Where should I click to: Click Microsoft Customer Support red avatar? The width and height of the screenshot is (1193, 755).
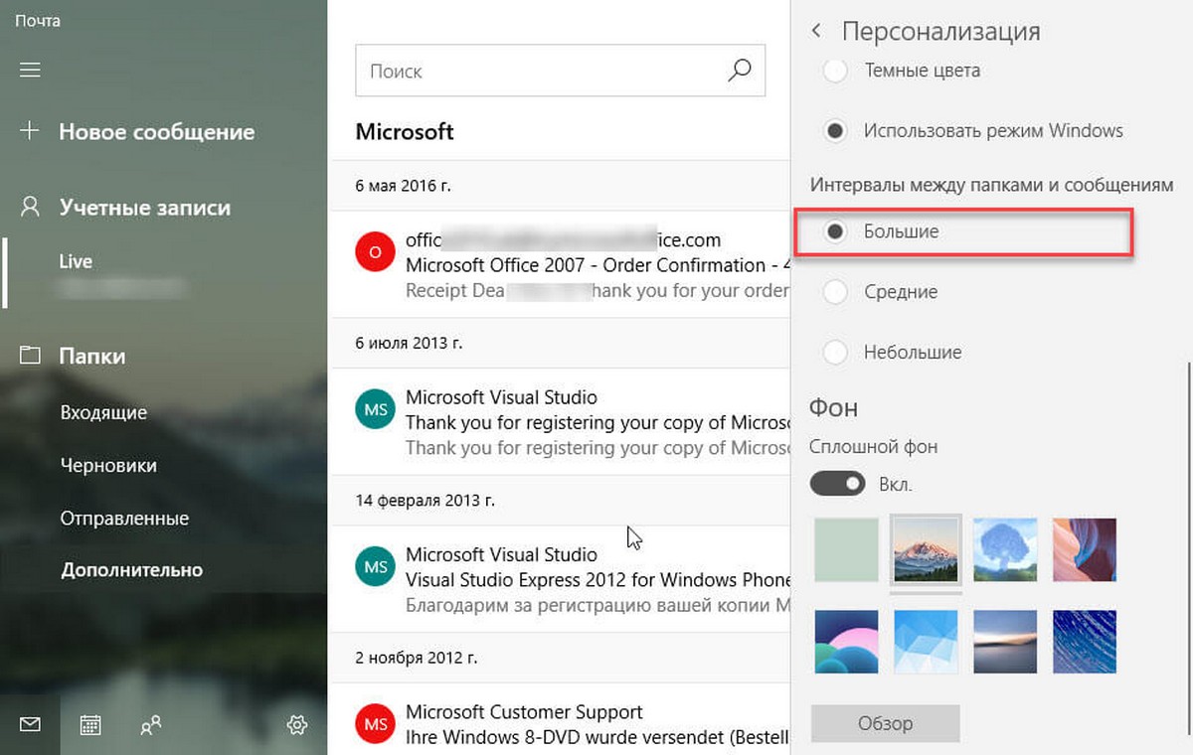click(x=376, y=724)
